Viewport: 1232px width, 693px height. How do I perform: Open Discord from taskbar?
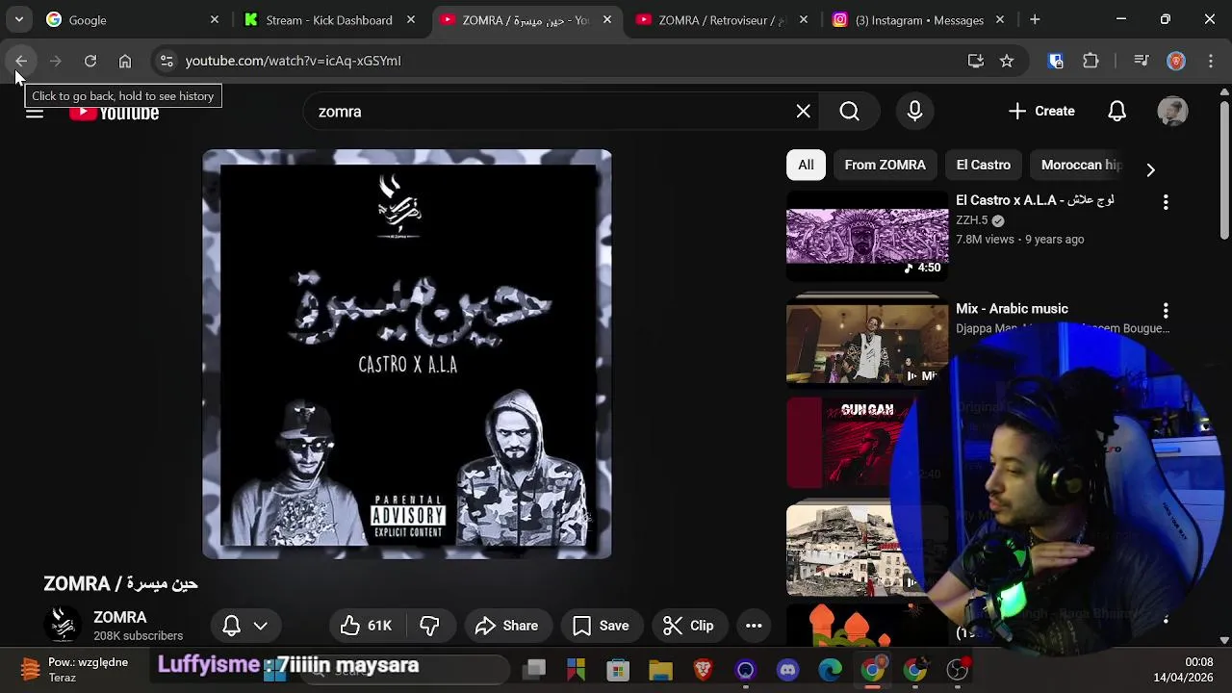click(x=788, y=670)
